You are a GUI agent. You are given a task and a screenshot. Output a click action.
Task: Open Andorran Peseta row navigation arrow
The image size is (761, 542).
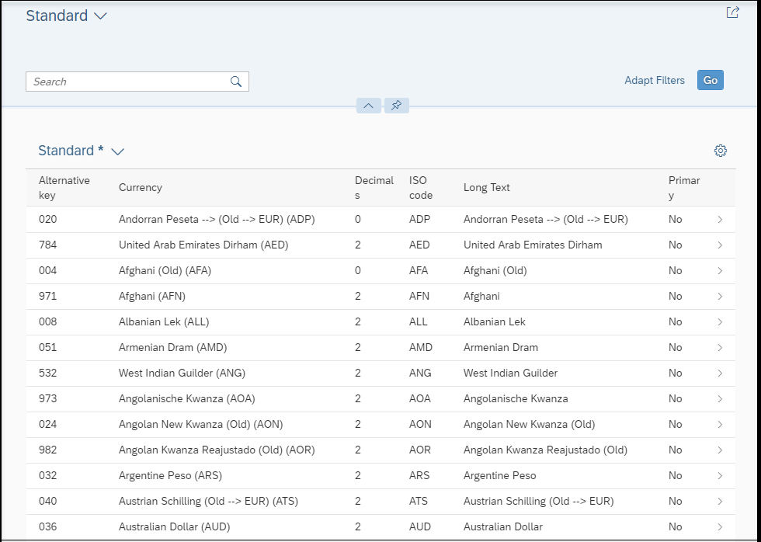coord(720,219)
